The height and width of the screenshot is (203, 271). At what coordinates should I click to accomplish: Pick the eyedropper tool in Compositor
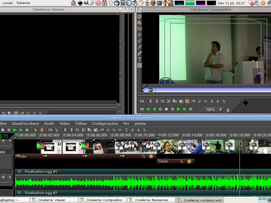(x=139, y=53)
